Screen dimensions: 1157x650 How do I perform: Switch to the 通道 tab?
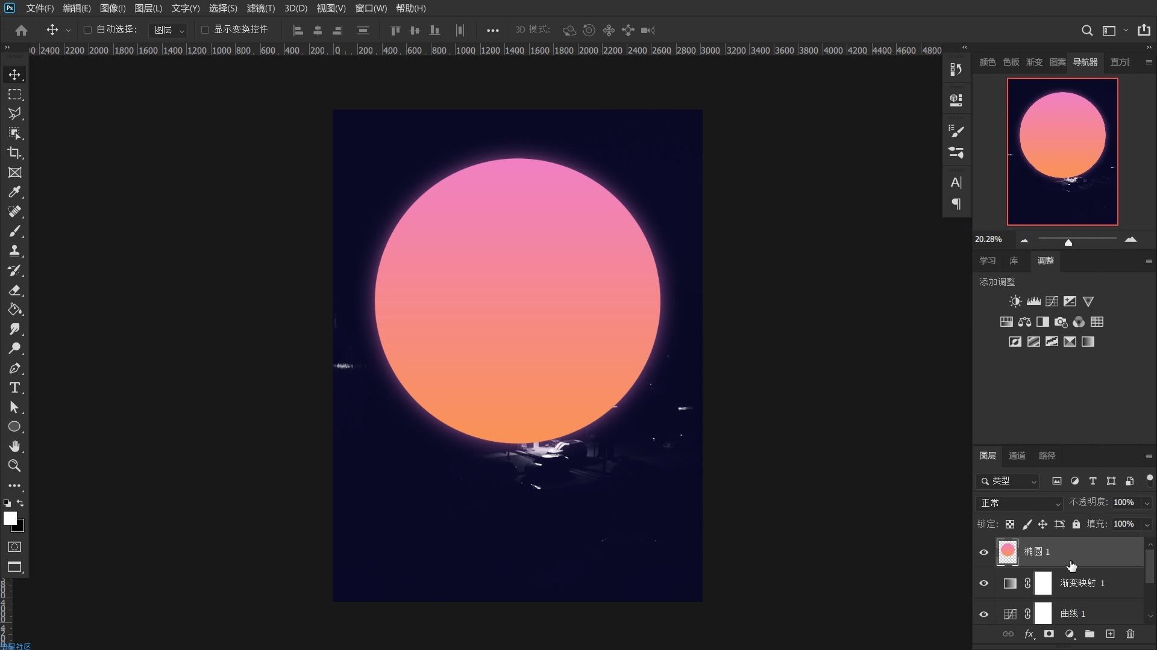tap(1017, 456)
